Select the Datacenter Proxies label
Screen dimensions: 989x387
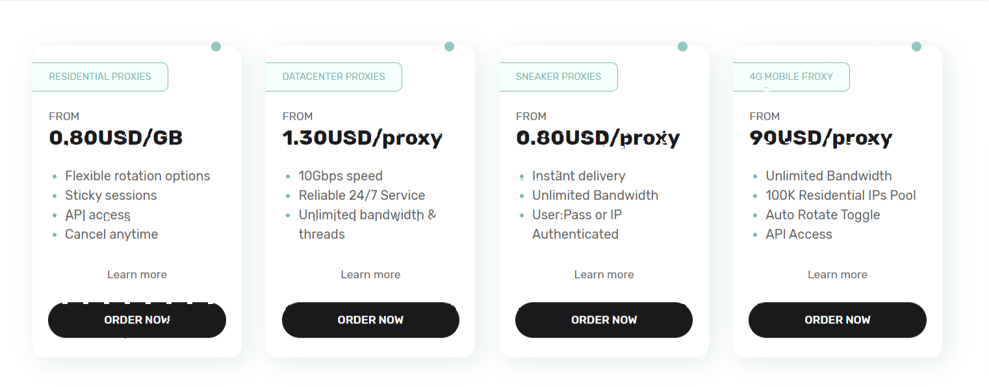[333, 76]
